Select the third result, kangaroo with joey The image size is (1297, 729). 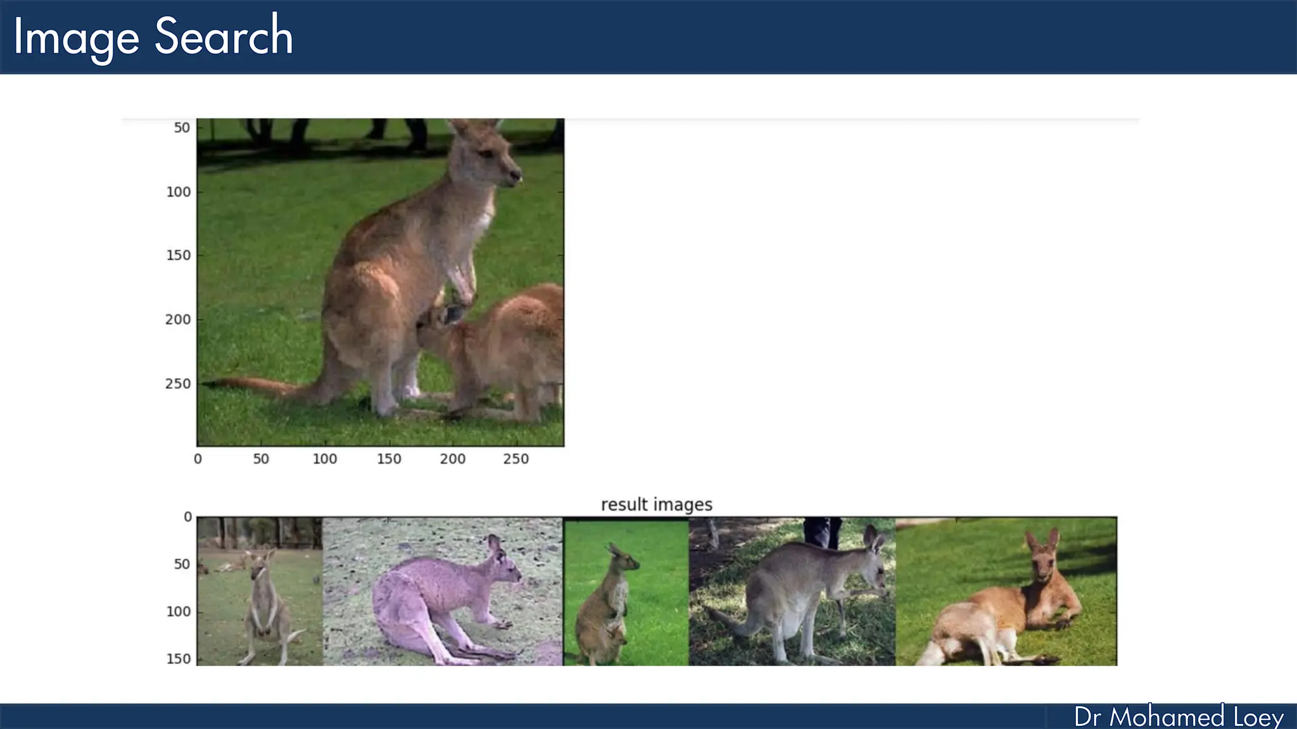(626, 591)
